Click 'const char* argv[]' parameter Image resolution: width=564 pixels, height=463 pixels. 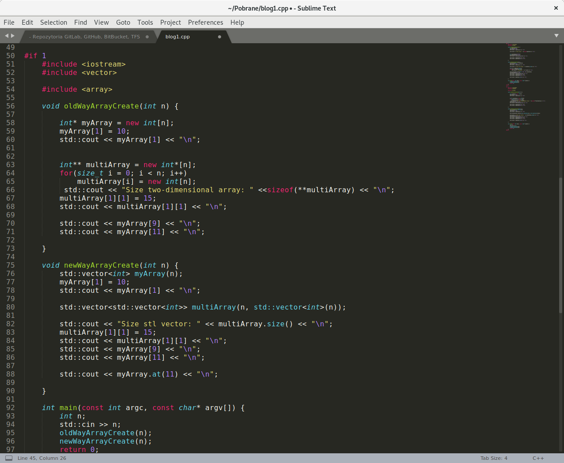pos(194,407)
